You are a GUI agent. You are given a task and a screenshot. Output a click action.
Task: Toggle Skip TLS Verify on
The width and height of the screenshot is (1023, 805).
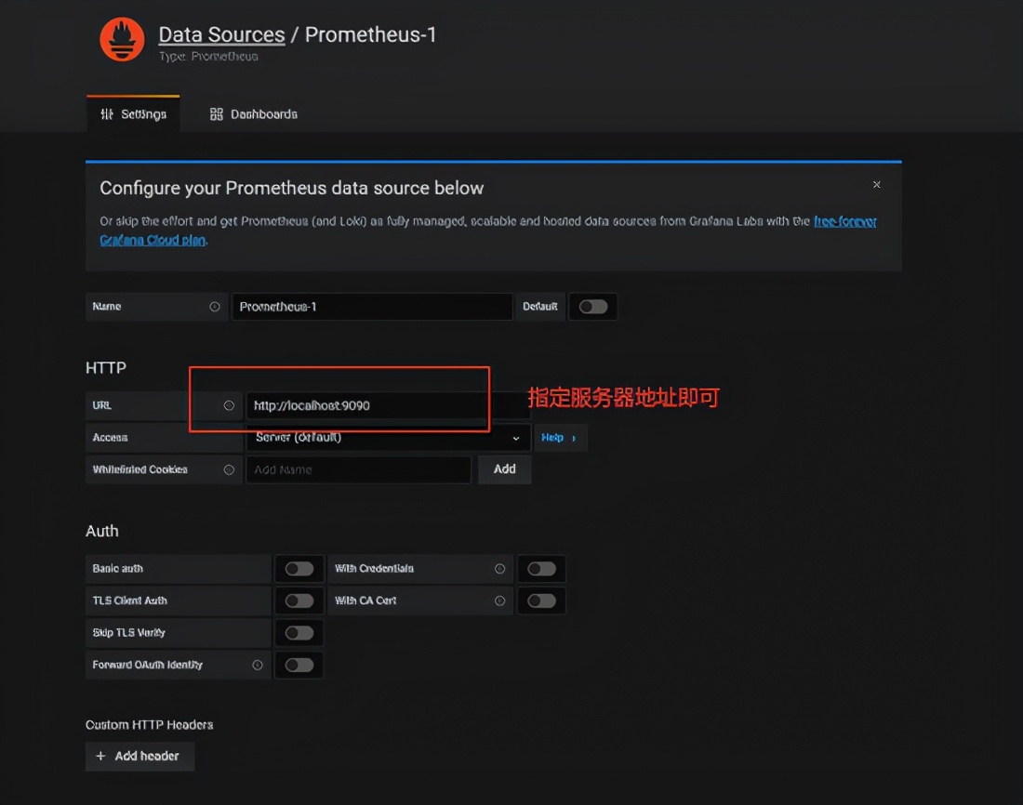(x=299, y=632)
